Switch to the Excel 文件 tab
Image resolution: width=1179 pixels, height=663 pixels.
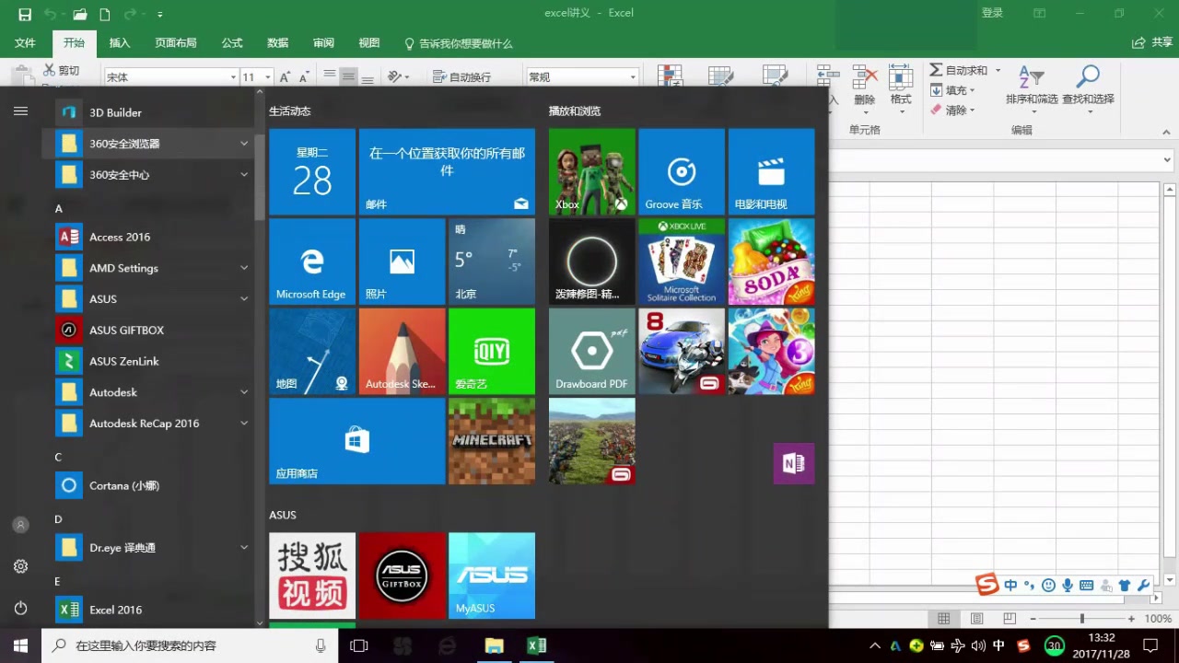click(25, 43)
